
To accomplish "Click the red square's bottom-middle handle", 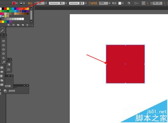I will (125, 83).
